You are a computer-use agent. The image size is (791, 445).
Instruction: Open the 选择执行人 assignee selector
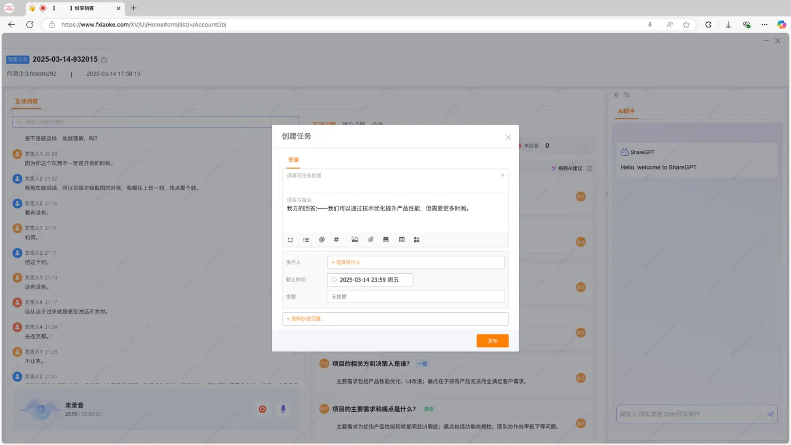415,262
